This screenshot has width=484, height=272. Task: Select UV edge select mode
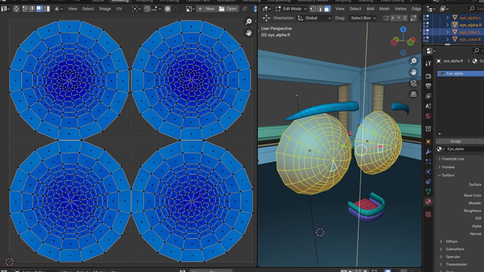(x=32, y=9)
